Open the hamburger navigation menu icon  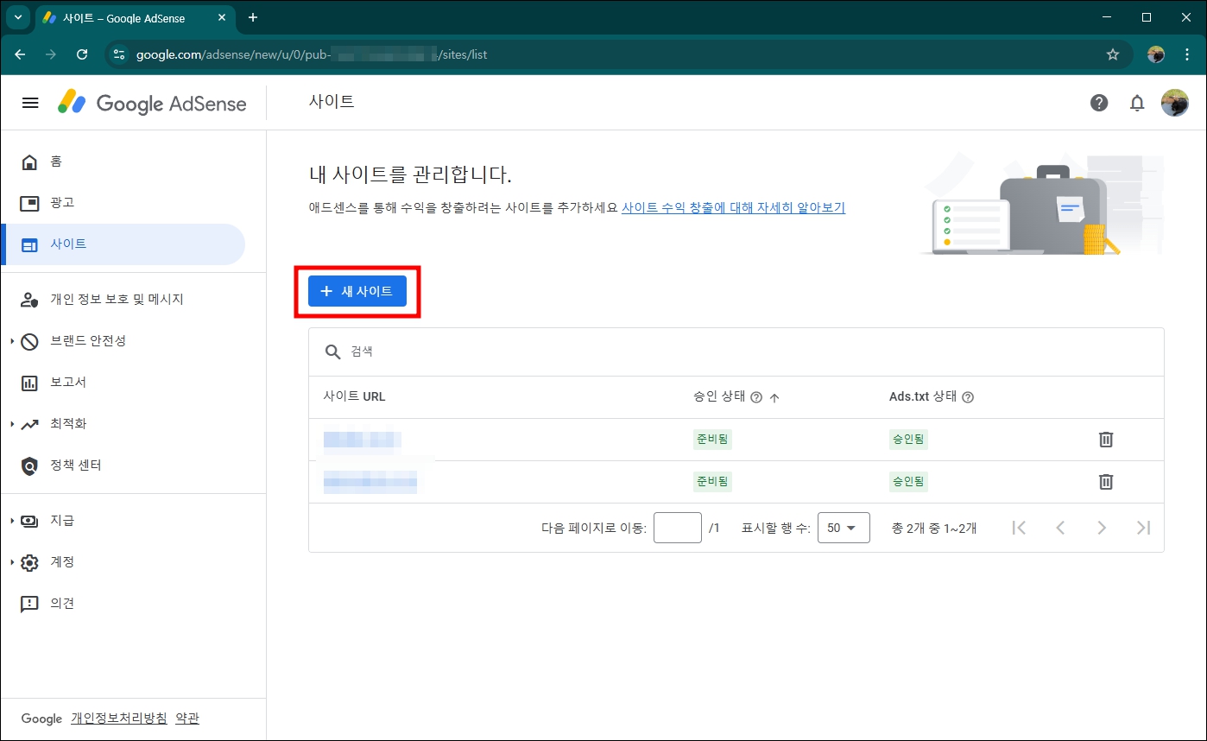[x=30, y=102]
